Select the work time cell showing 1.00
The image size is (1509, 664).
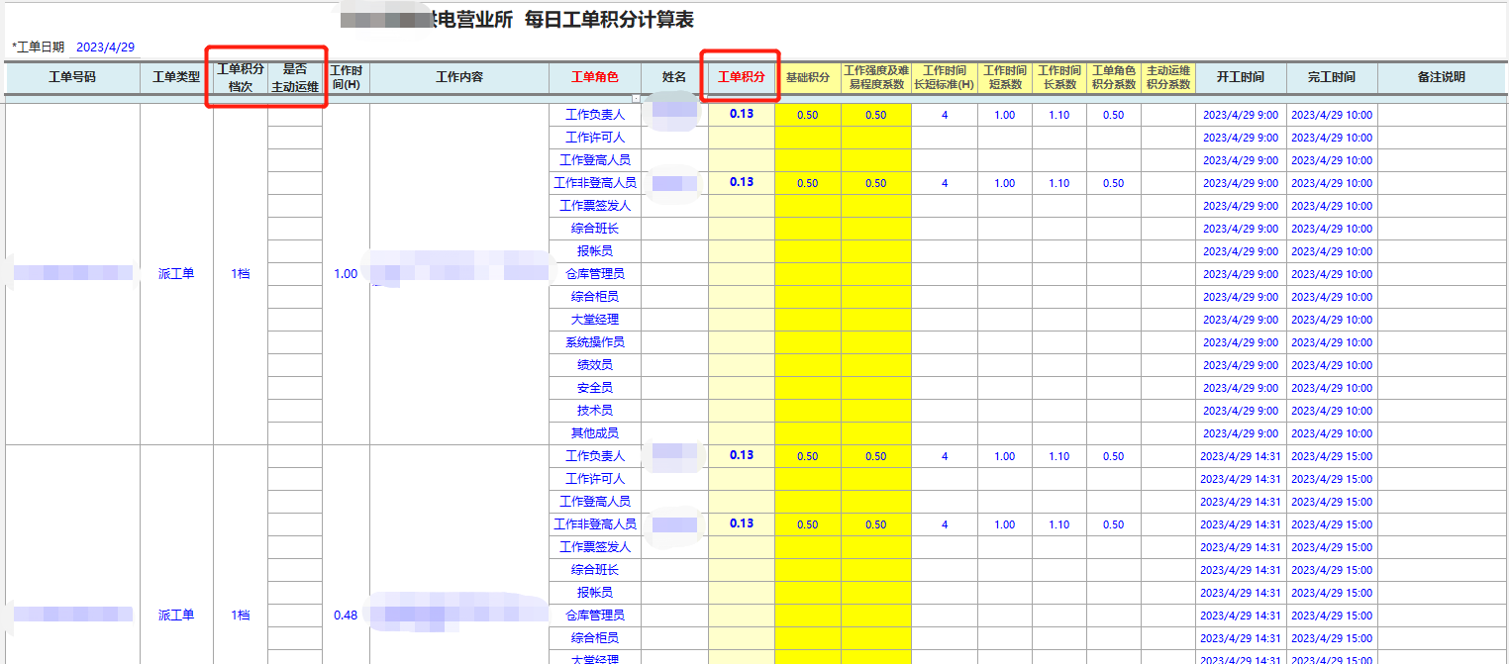tap(346, 274)
